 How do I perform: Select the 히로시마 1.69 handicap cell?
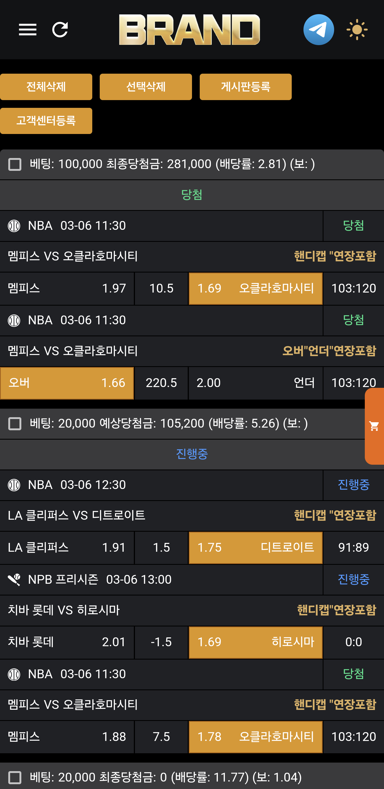click(x=255, y=642)
